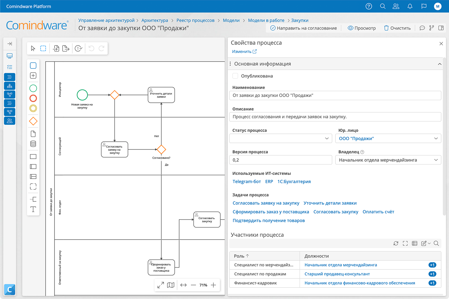
Task: Open the org chart icon in the sidebar
Action: point(10,86)
